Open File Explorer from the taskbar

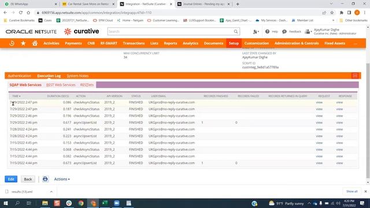(45, 203)
